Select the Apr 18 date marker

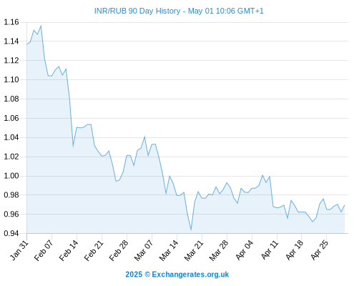[295, 250]
